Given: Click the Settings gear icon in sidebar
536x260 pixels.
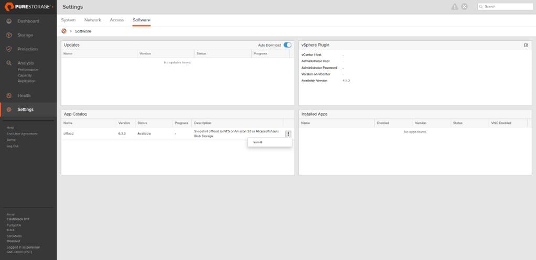Looking at the screenshot, I should (9, 110).
